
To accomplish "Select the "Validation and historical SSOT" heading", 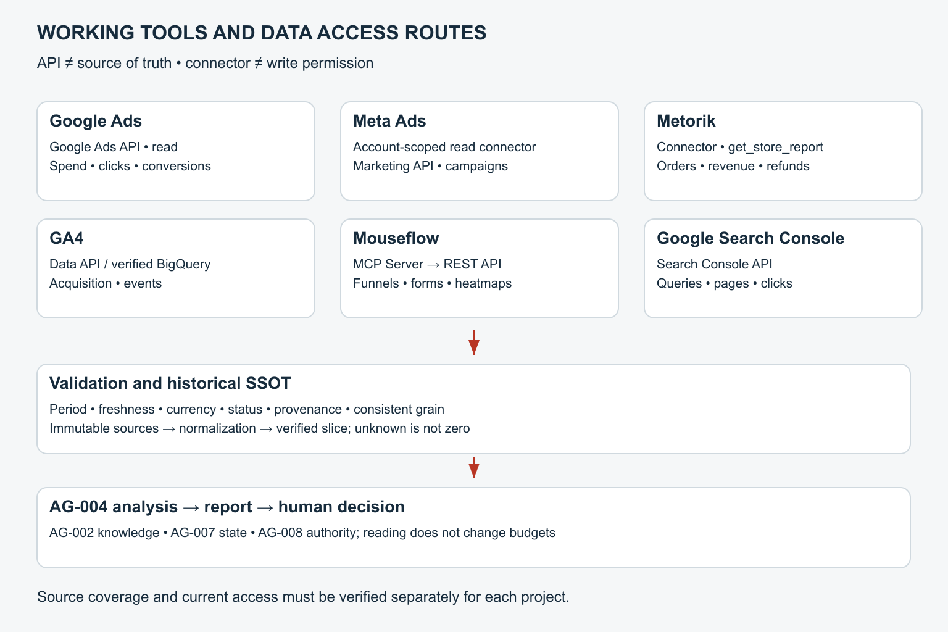I will pos(170,383).
